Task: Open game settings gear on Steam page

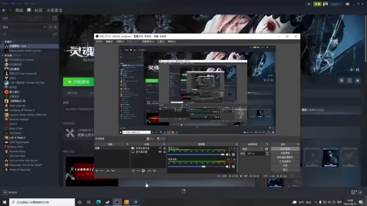Action: [341, 81]
